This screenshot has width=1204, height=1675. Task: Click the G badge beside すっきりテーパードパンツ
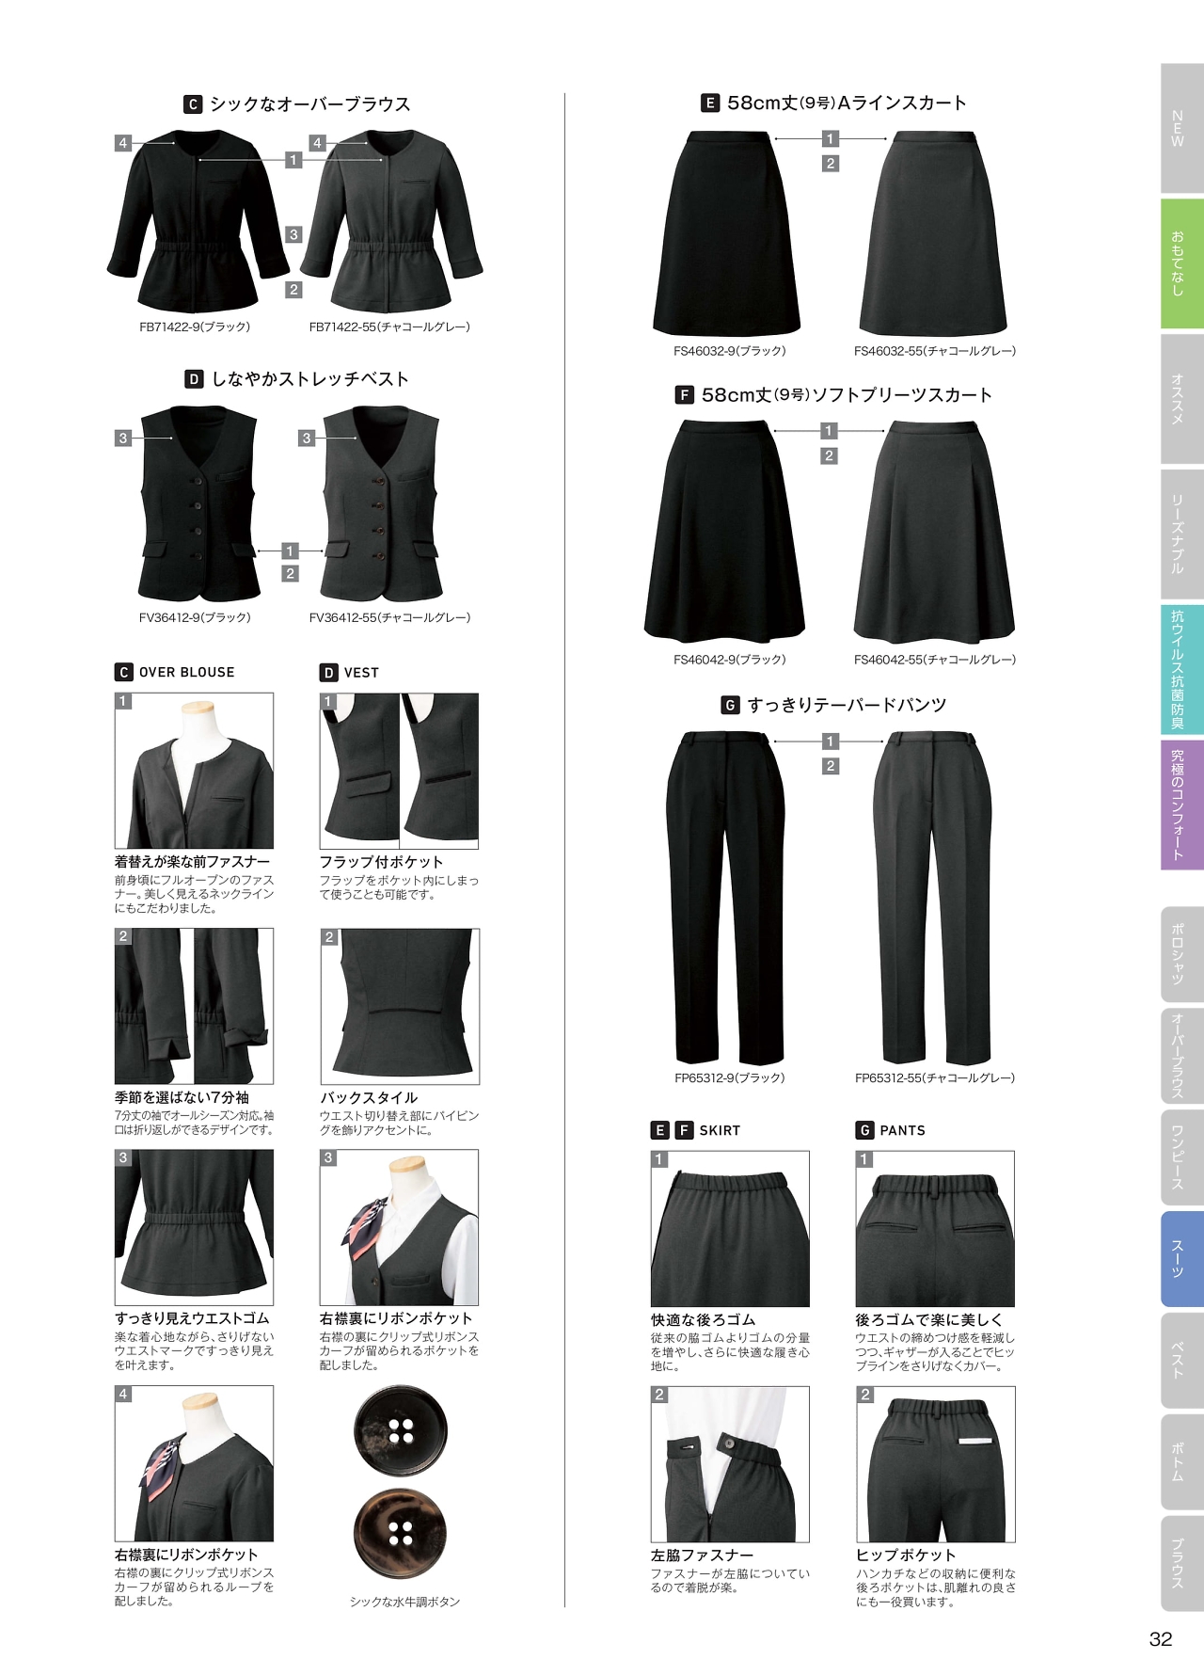tap(730, 705)
